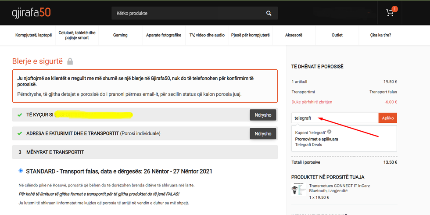The height and width of the screenshot is (215, 430).
Task: Open the Aksesorë category
Action: (x=294, y=35)
